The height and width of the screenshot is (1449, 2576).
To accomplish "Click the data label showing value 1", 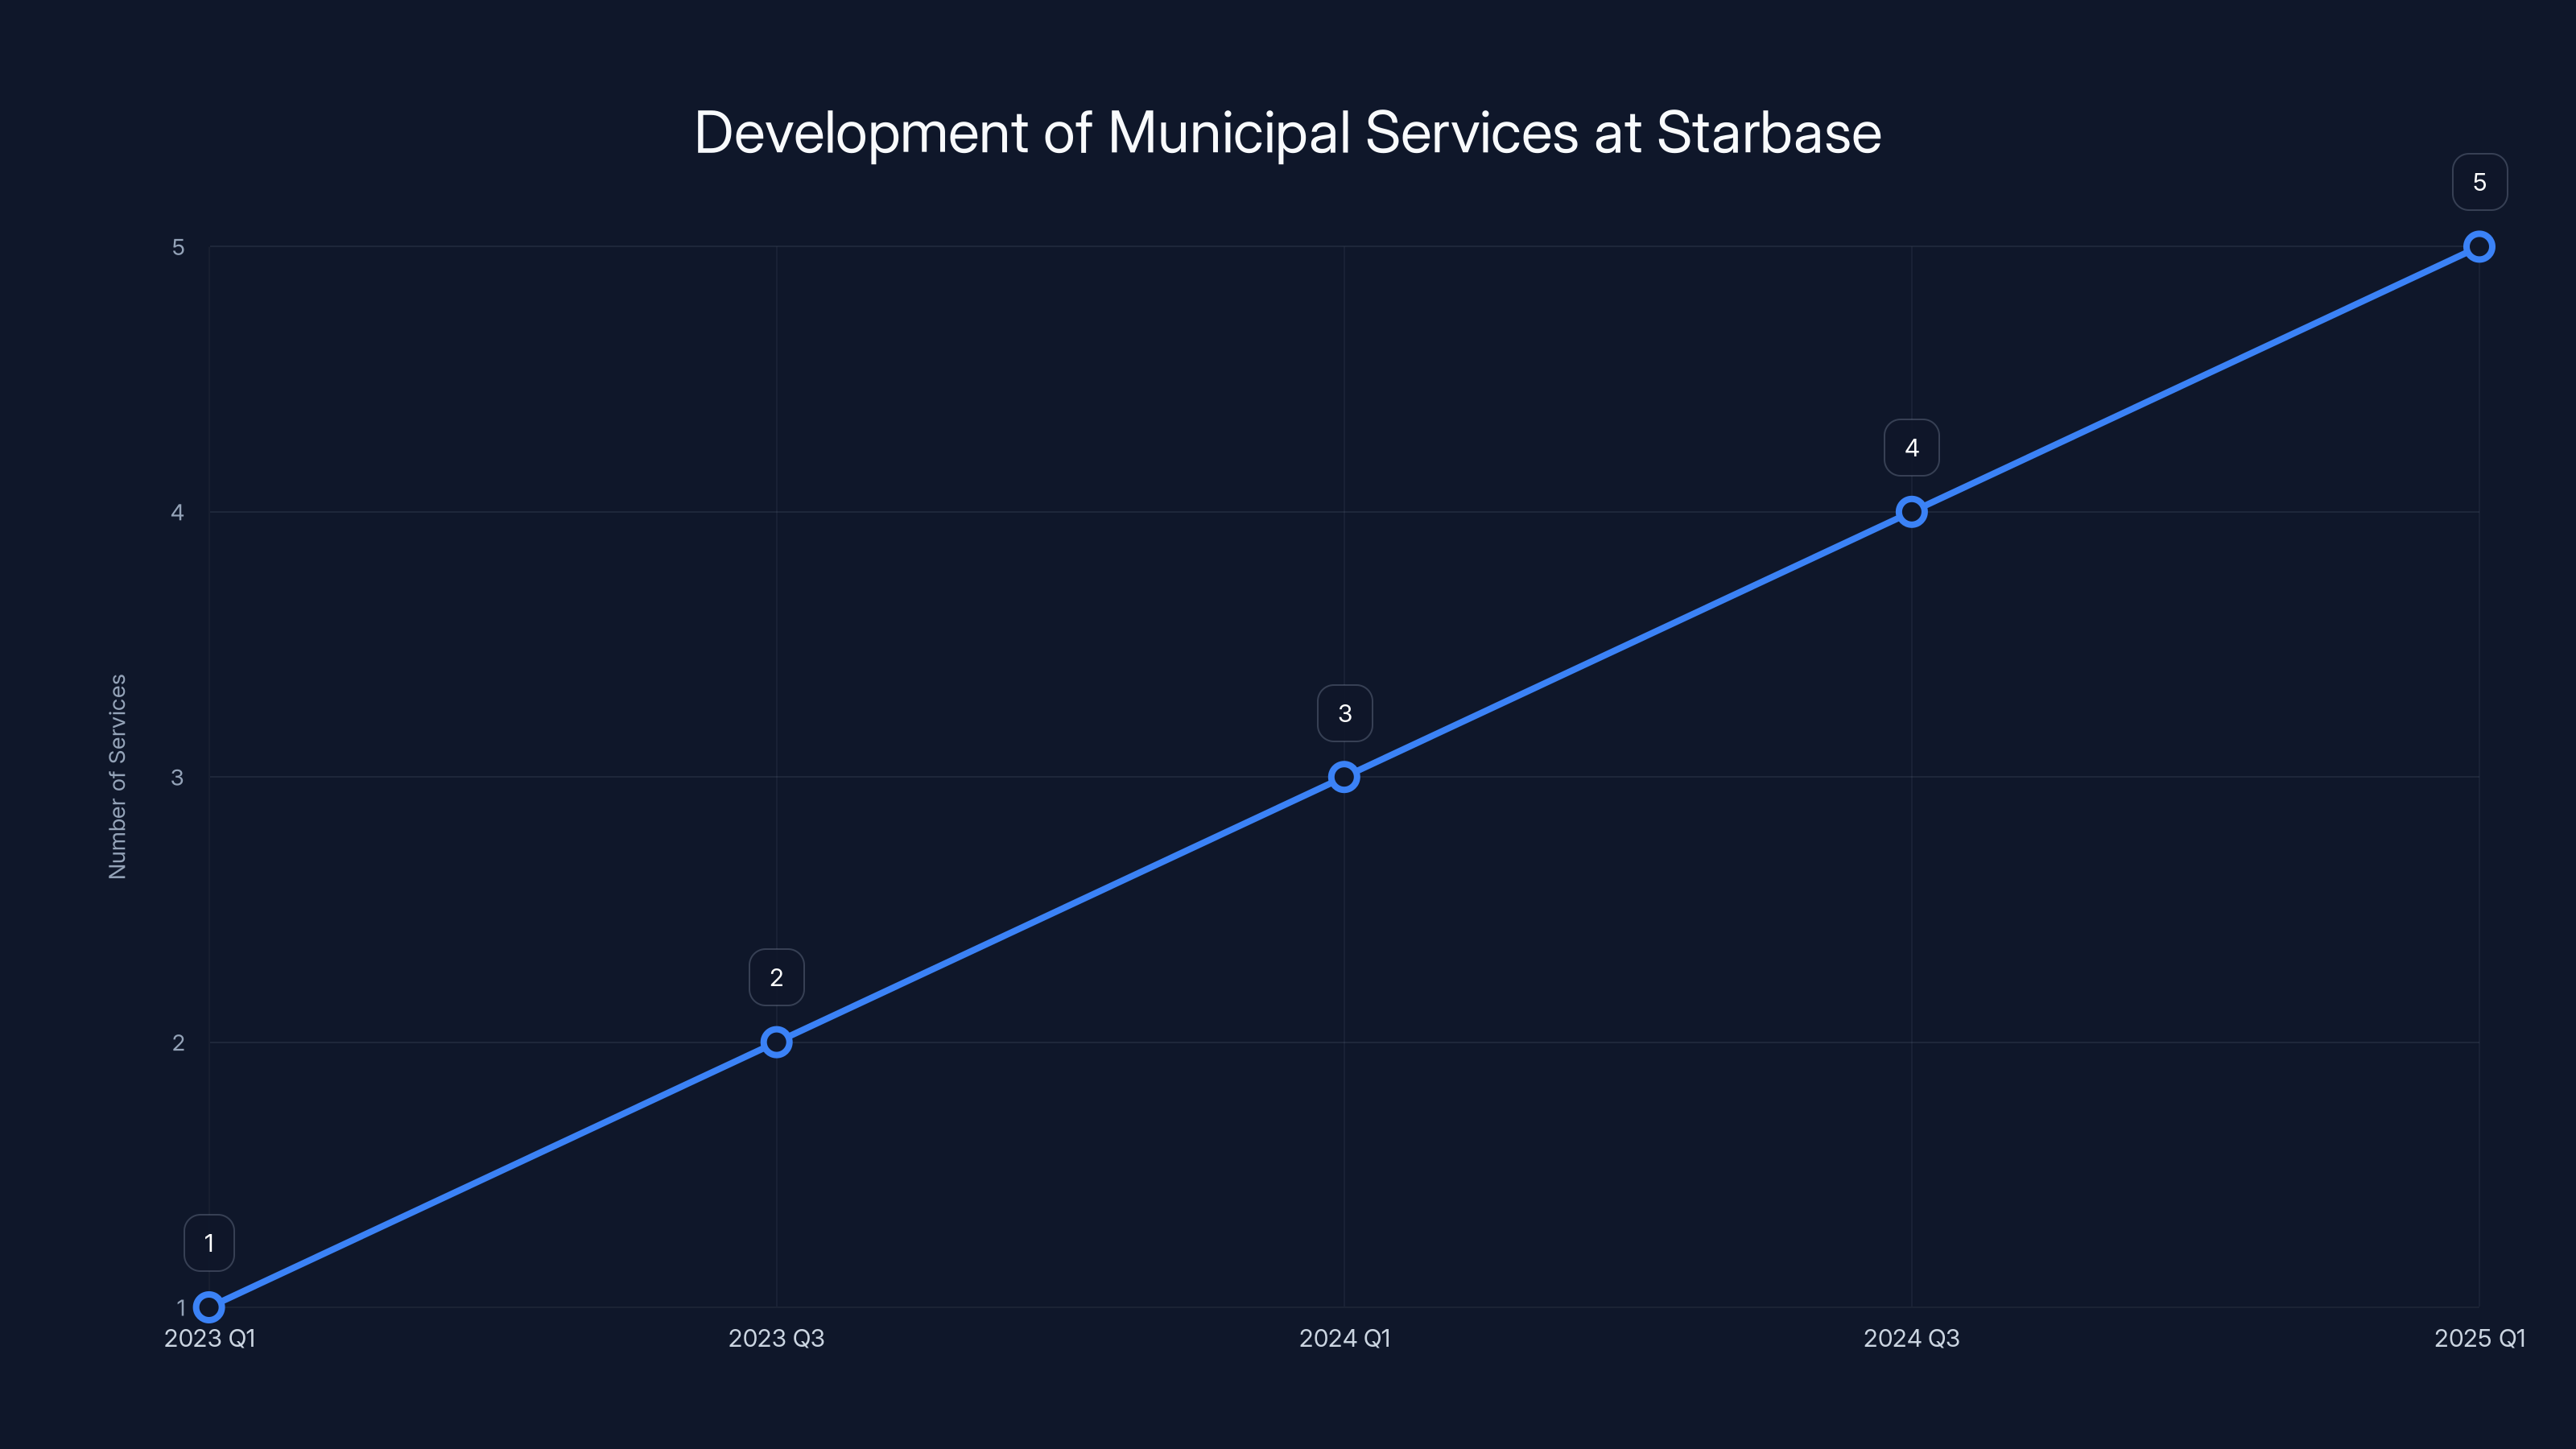I will [x=209, y=1242].
